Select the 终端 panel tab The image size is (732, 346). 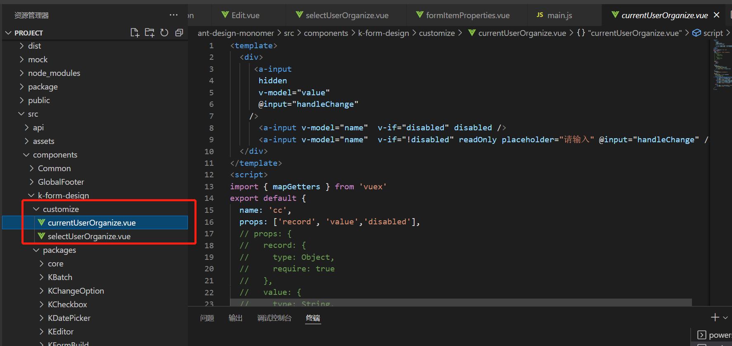tap(313, 318)
